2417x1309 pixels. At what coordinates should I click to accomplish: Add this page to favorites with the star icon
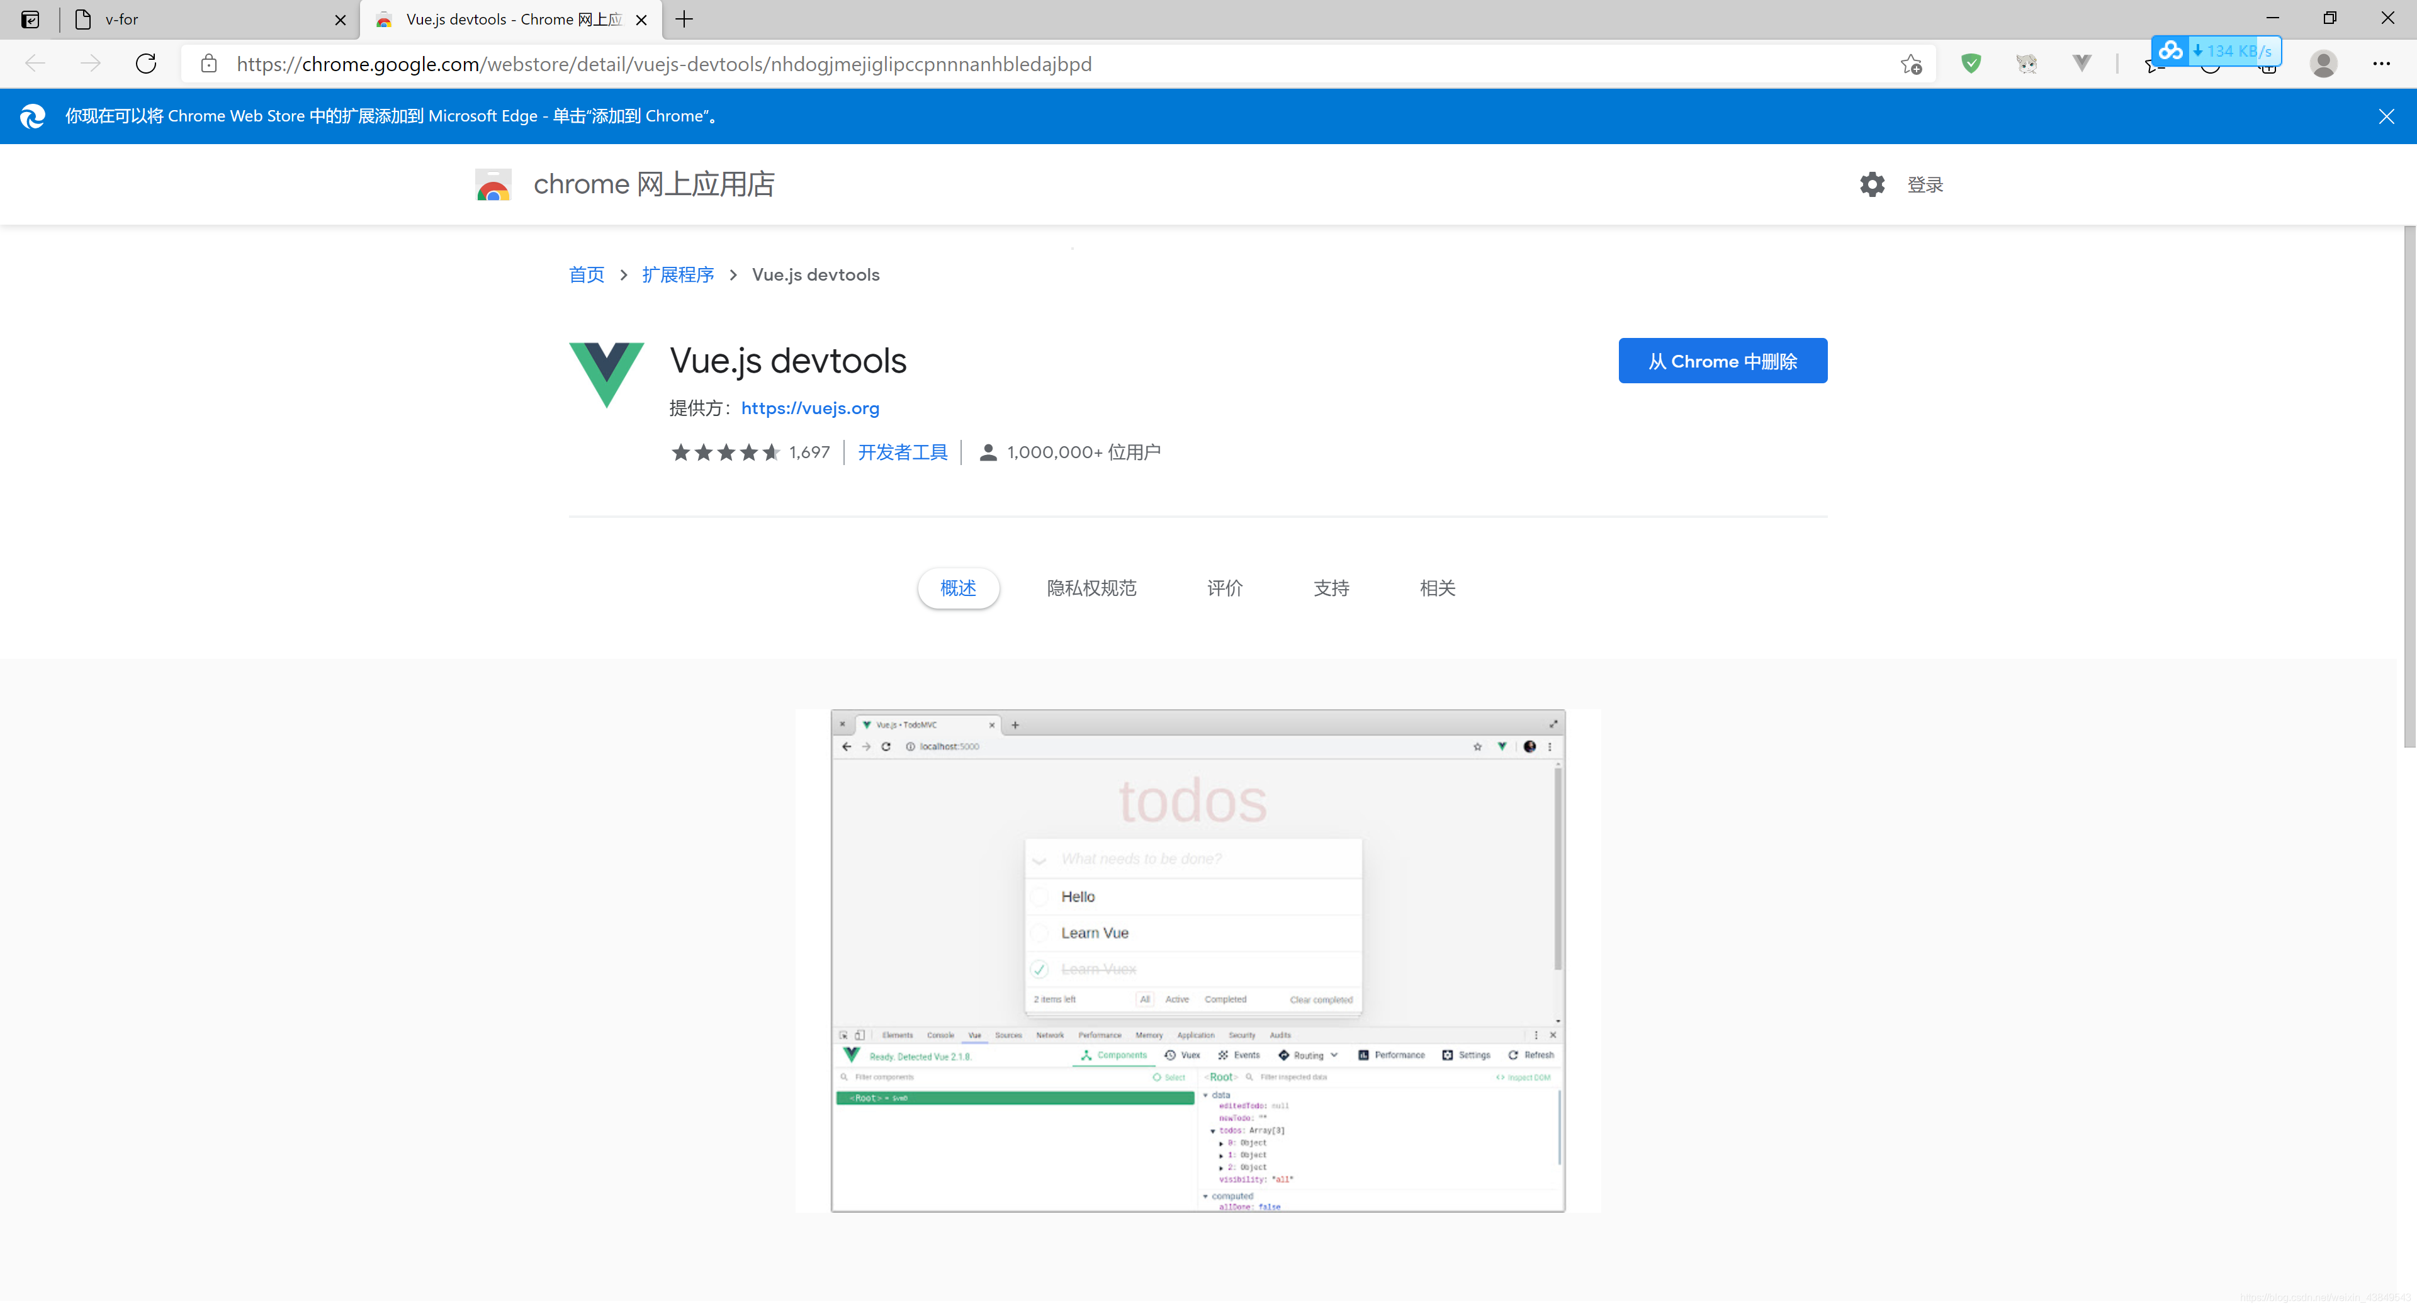tap(1910, 64)
